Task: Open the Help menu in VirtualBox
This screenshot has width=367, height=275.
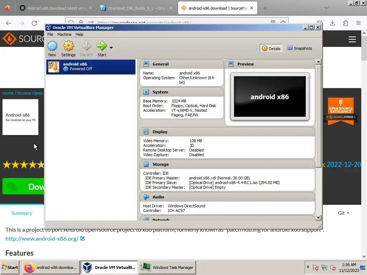Action: (x=79, y=34)
